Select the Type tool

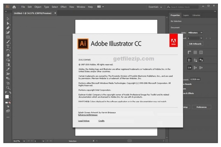tap(8, 46)
